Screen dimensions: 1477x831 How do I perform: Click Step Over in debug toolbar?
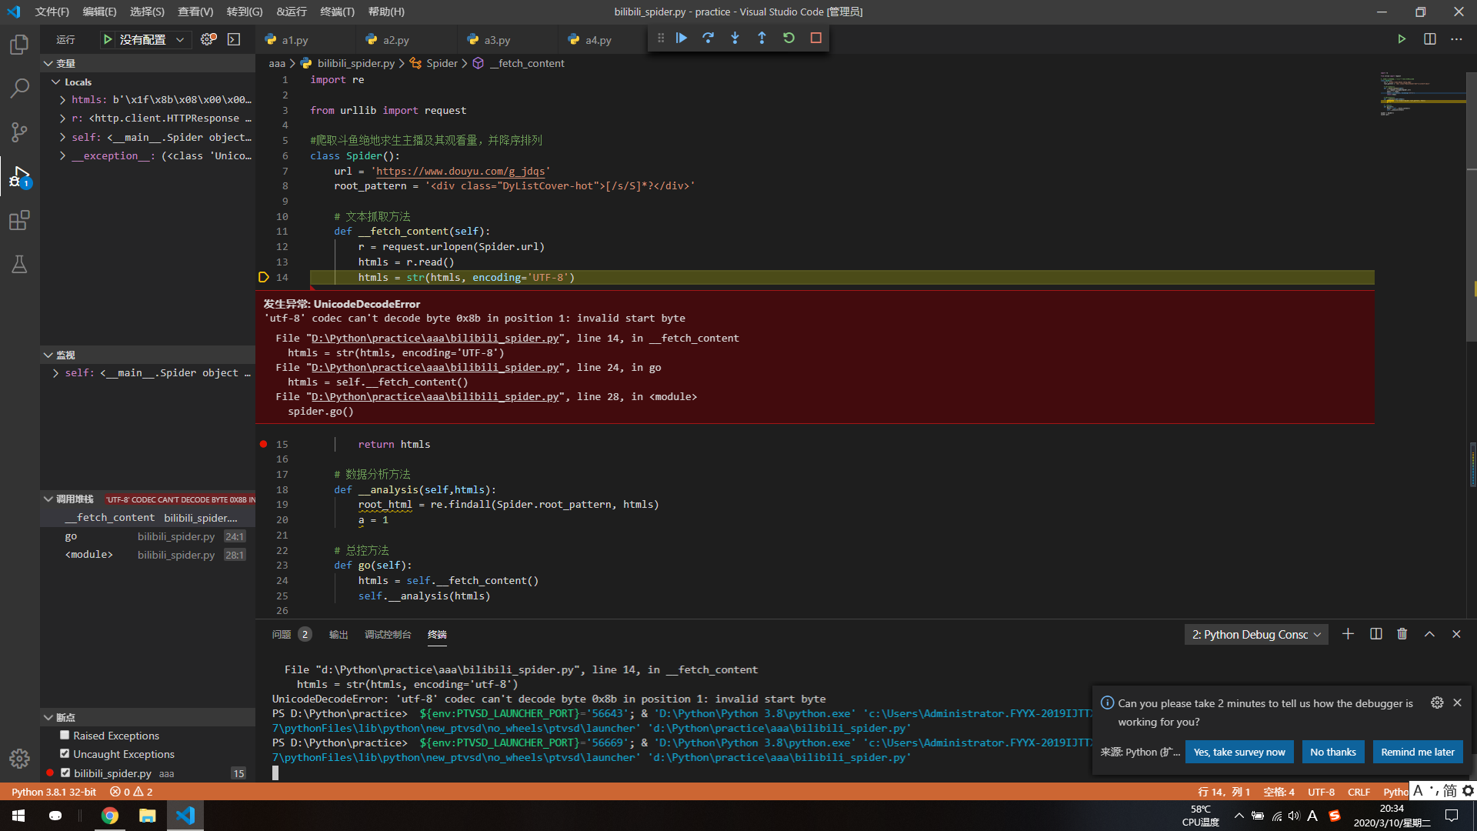[x=708, y=38]
